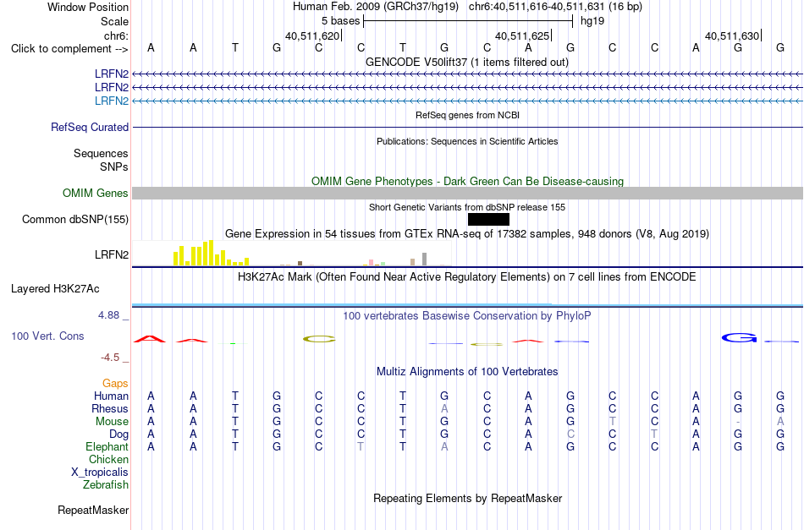Open "Short Genetic Variants from dbSNP release 155"
The image size is (804, 530).
pyautogui.click(x=467, y=207)
